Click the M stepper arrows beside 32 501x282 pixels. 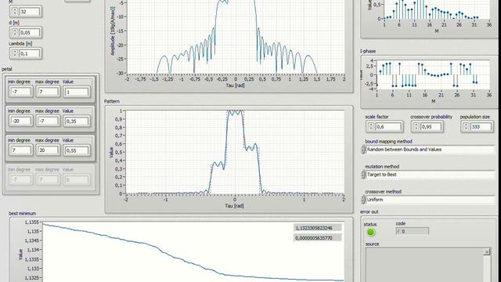pos(15,12)
